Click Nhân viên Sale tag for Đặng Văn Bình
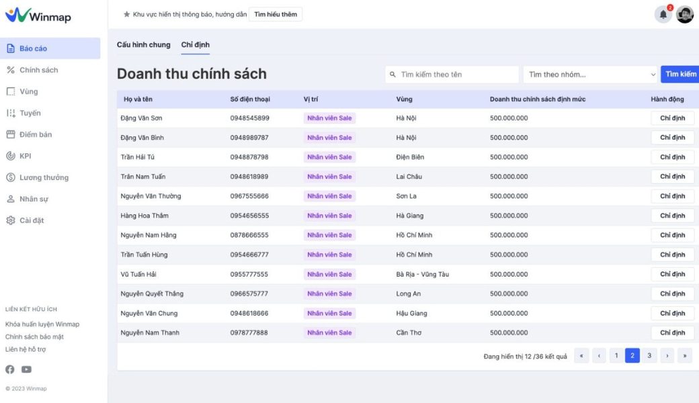Viewport: 699px width, 403px height. tap(329, 138)
